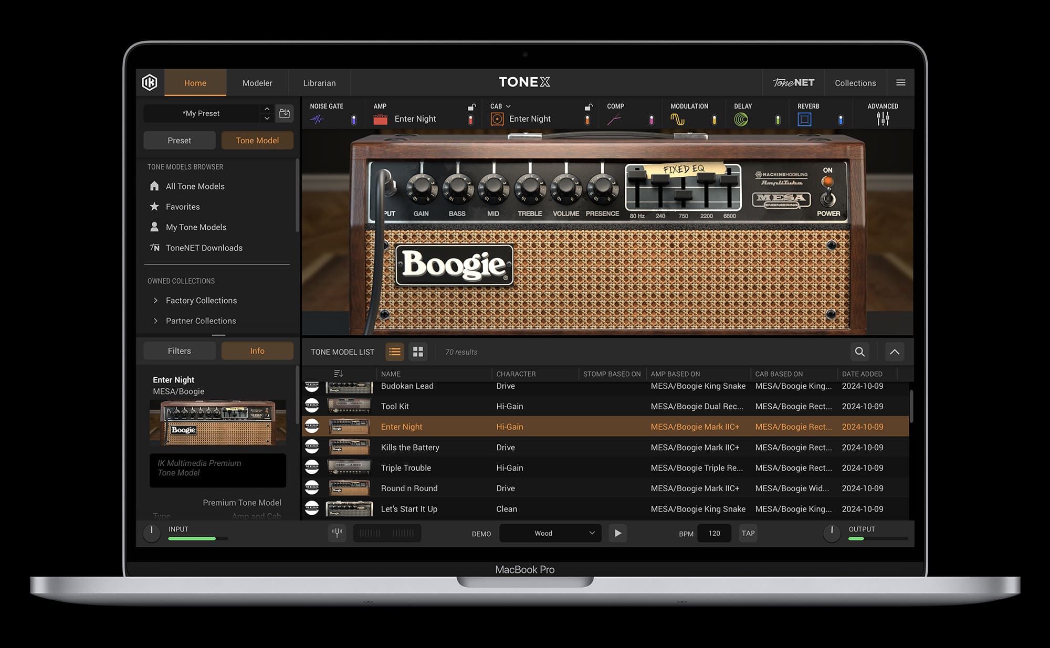Open the demo track Wood dropdown
The height and width of the screenshot is (648, 1050).
pyautogui.click(x=550, y=533)
